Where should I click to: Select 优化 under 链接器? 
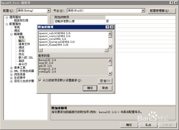[x=21, y=54]
